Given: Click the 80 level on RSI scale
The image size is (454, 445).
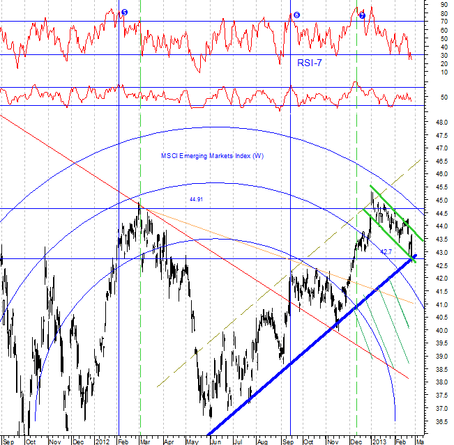Looking at the screenshot, I should [x=444, y=14].
